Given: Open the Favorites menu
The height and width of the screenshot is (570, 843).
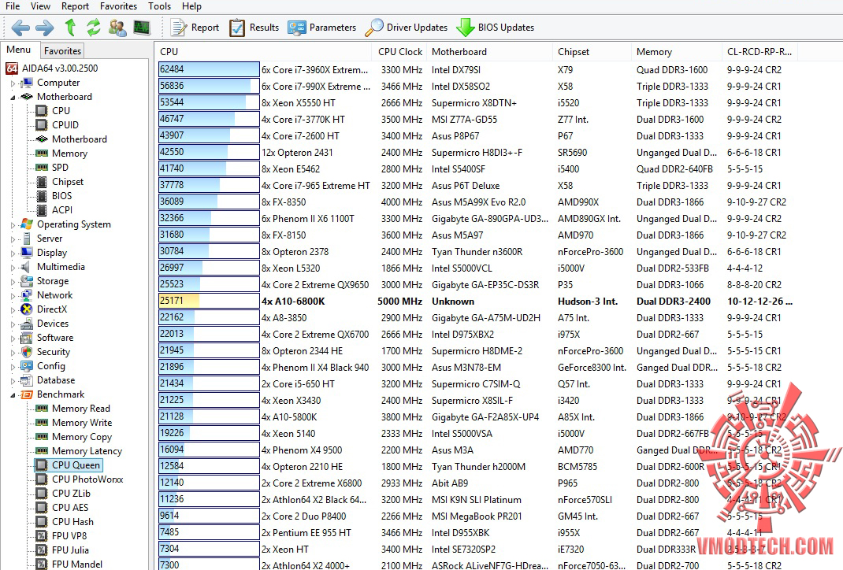Looking at the screenshot, I should [x=118, y=6].
